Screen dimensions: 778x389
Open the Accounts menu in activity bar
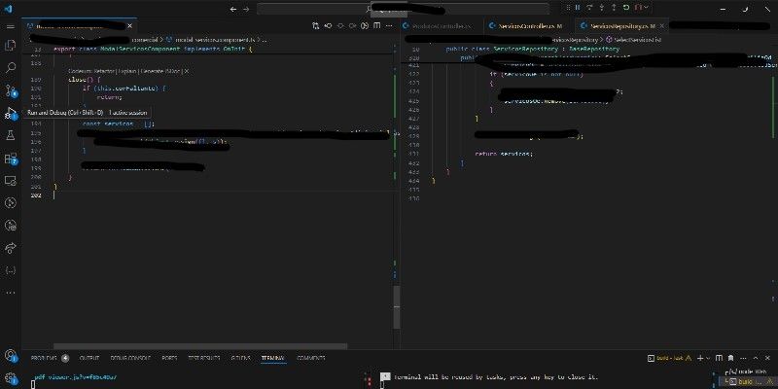pos(11,355)
